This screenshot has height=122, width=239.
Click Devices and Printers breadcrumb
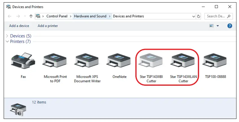coord(128,16)
